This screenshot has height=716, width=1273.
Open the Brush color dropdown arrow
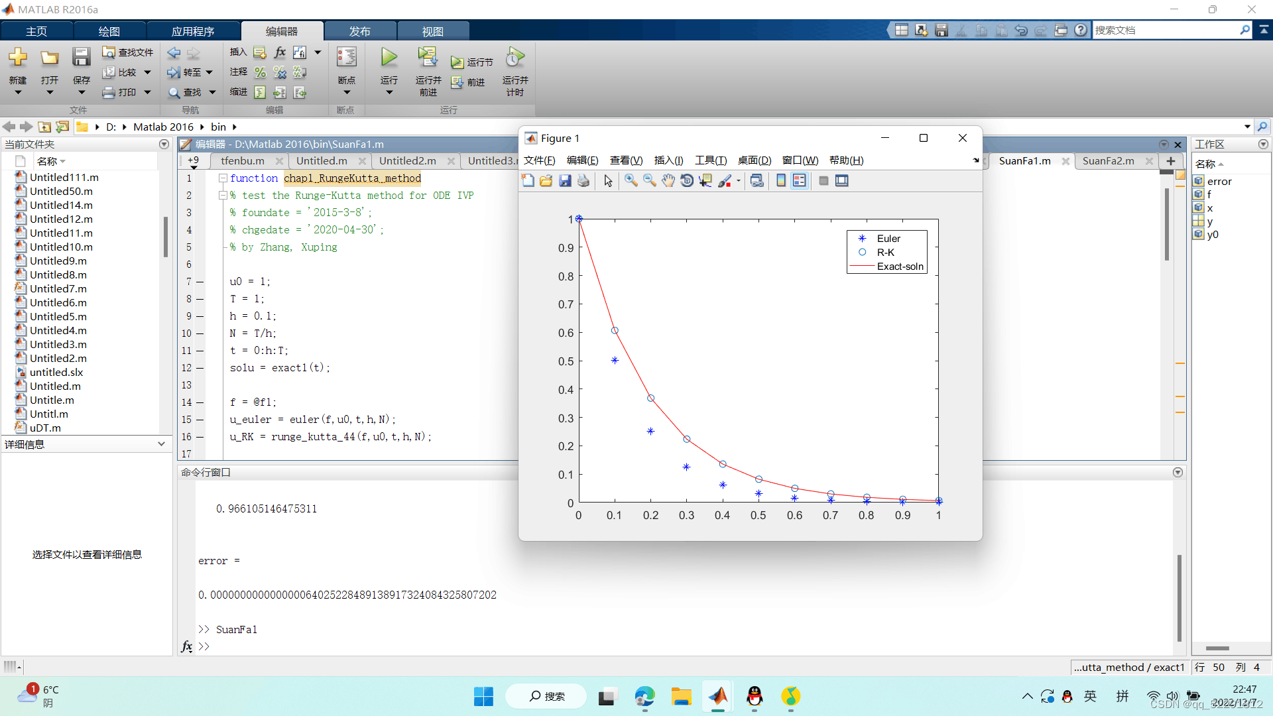(739, 180)
